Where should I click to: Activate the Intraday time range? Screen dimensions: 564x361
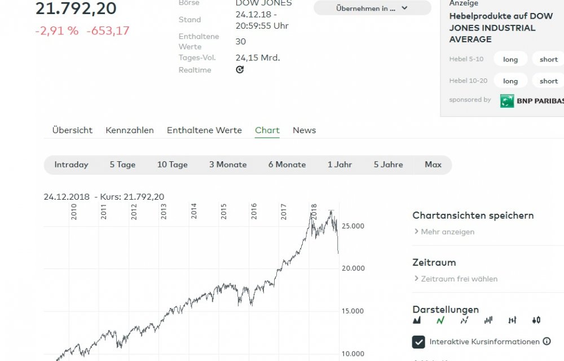(x=71, y=164)
